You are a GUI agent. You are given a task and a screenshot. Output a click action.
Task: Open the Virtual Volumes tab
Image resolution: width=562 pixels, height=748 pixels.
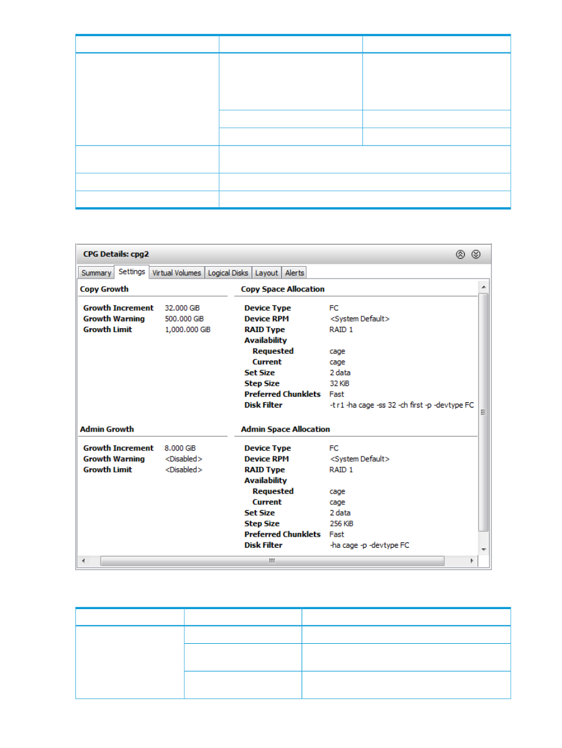[x=177, y=273]
